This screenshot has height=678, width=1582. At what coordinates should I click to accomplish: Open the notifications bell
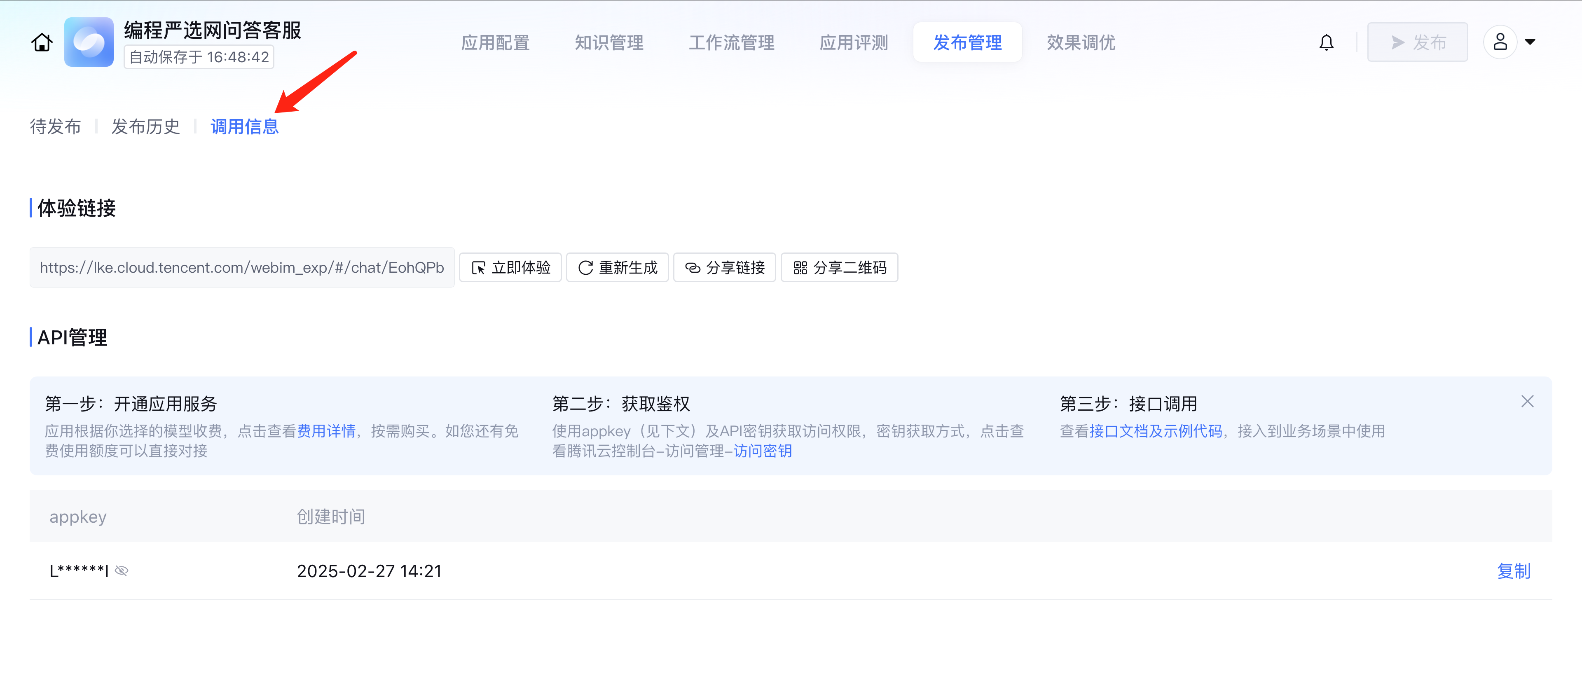pos(1326,42)
